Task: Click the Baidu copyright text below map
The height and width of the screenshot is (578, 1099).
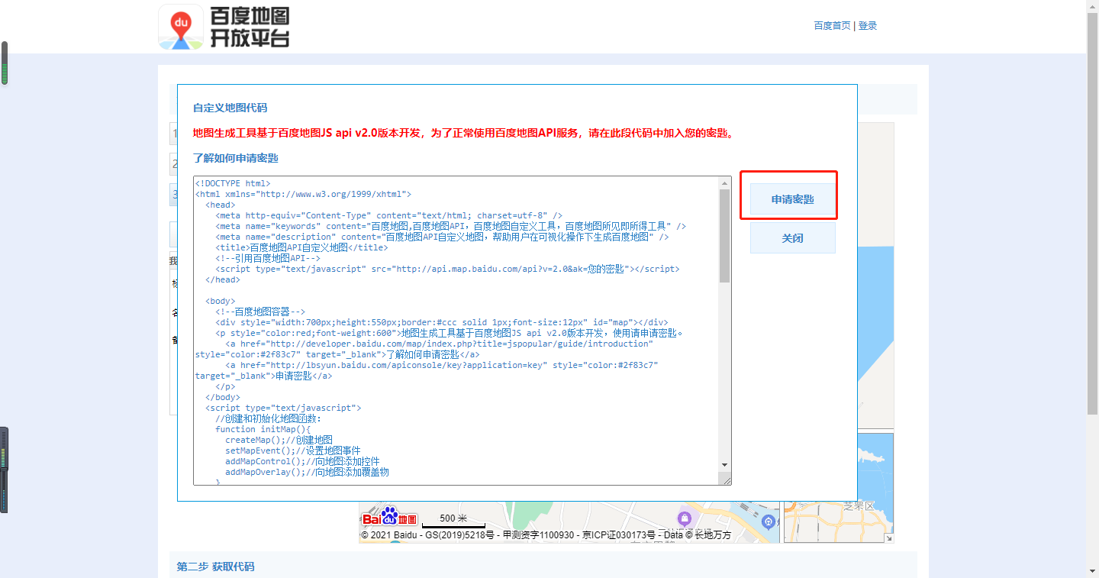Action: [x=546, y=535]
